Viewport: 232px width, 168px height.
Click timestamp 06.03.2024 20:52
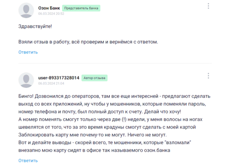[51, 14]
